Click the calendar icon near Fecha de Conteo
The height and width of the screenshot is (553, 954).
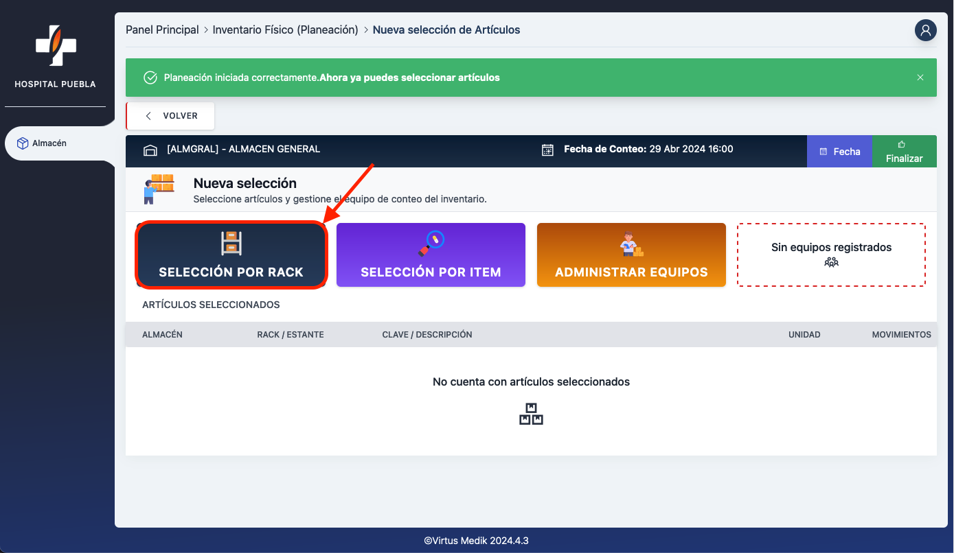point(547,150)
